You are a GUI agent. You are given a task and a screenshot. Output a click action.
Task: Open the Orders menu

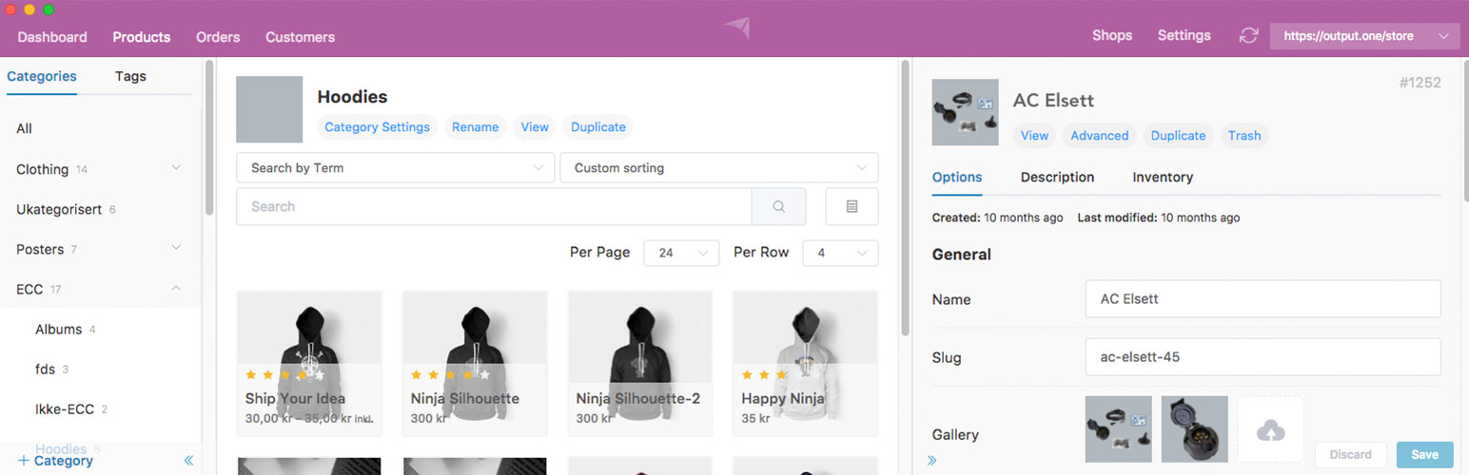[x=218, y=37]
